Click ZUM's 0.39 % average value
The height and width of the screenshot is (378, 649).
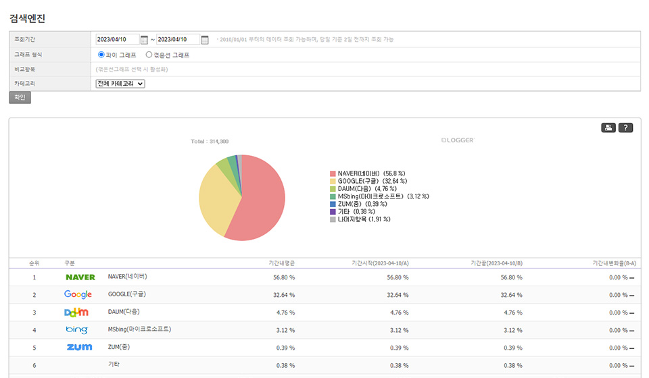point(285,348)
